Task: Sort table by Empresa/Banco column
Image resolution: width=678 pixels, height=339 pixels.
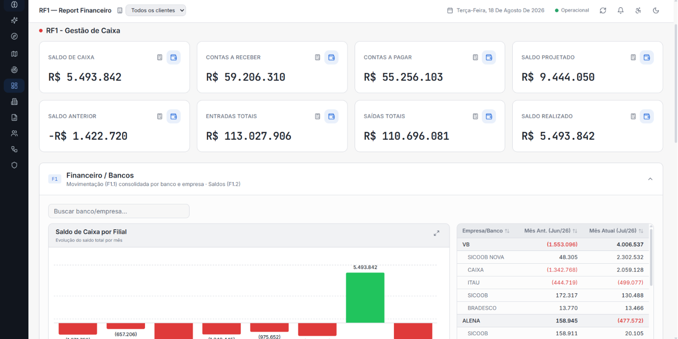Action: tap(486, 231)
